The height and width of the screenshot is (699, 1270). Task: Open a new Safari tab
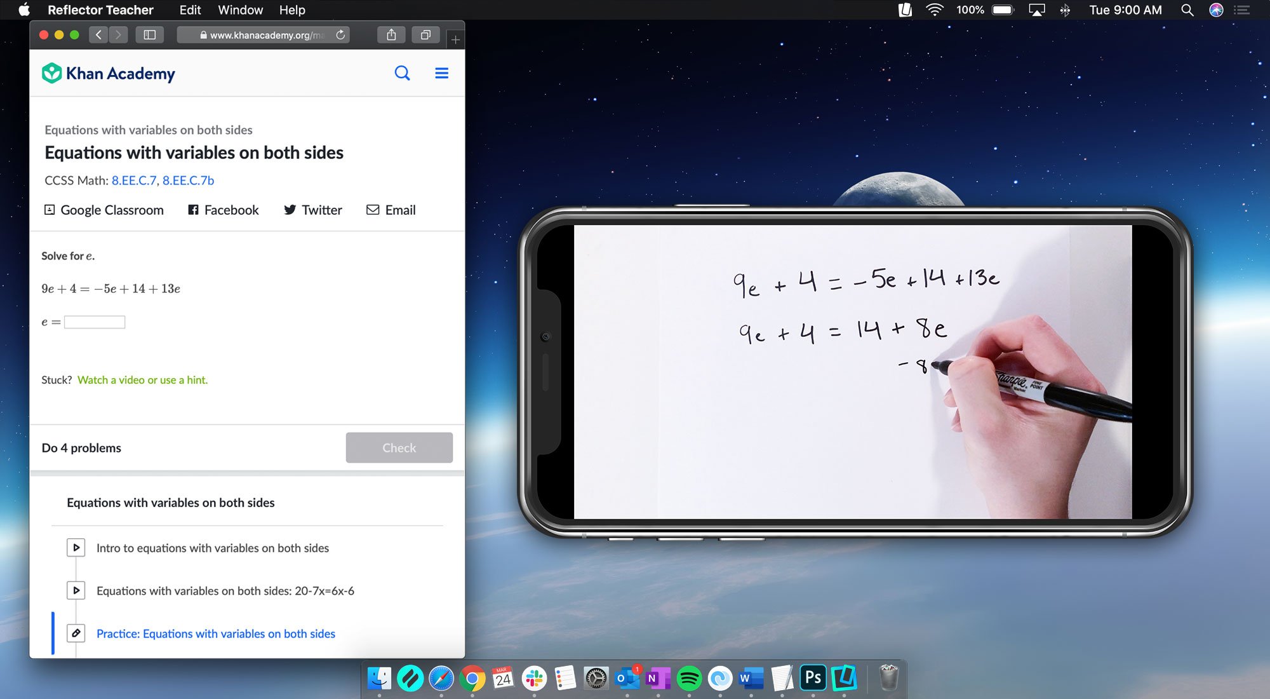(455, 39)
